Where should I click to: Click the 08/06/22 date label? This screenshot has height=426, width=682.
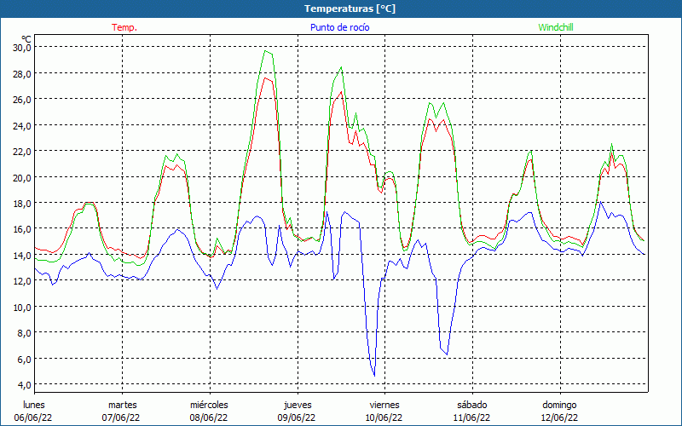[x=209, y=417]
